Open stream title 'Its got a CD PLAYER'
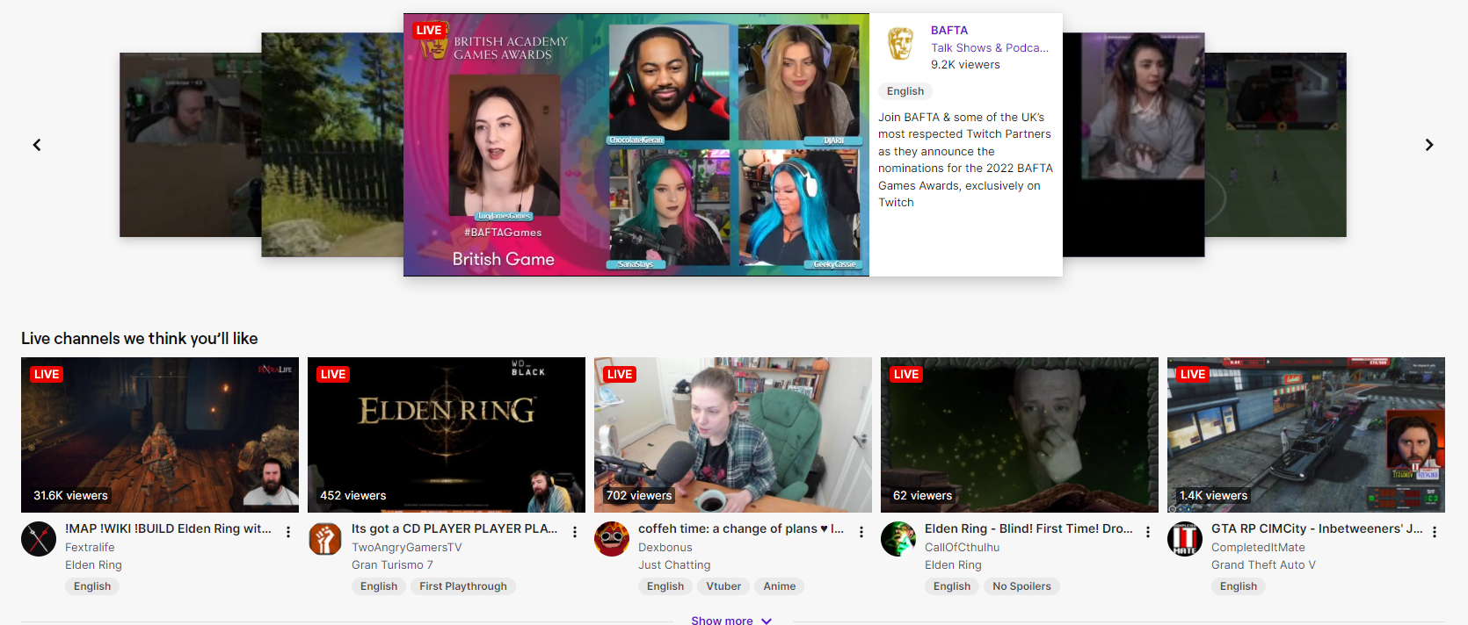This screenshot has width=1468, height=625. [454, 528]
